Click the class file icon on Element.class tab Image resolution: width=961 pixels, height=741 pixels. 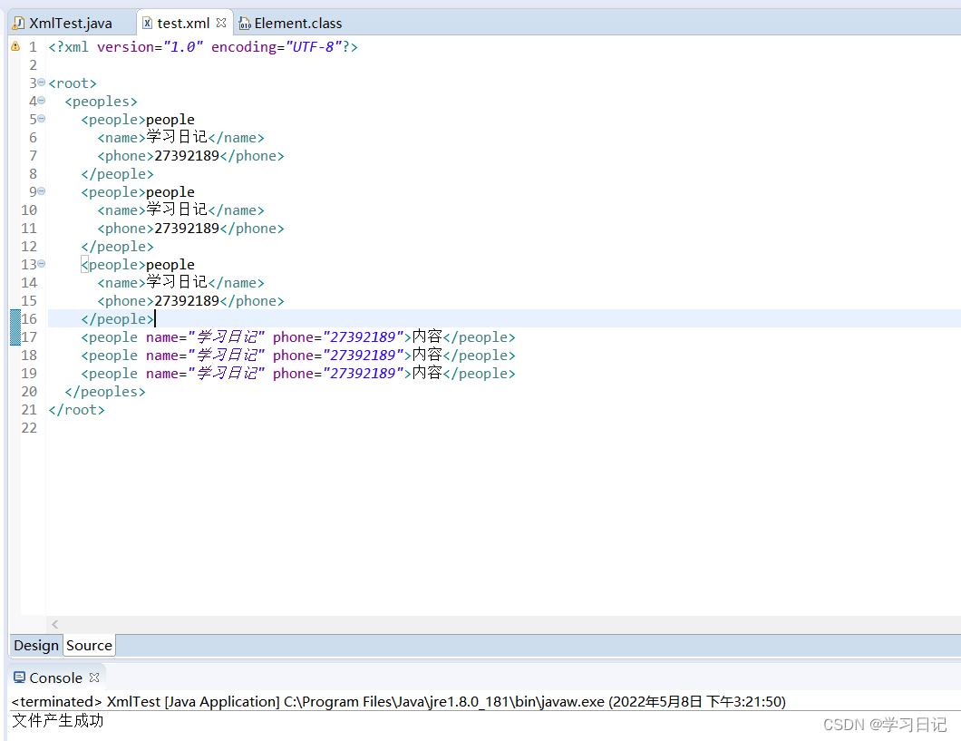[x=245, y=24]
